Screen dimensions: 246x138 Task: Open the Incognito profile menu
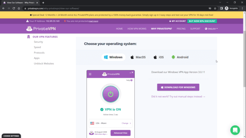(231, 8)
